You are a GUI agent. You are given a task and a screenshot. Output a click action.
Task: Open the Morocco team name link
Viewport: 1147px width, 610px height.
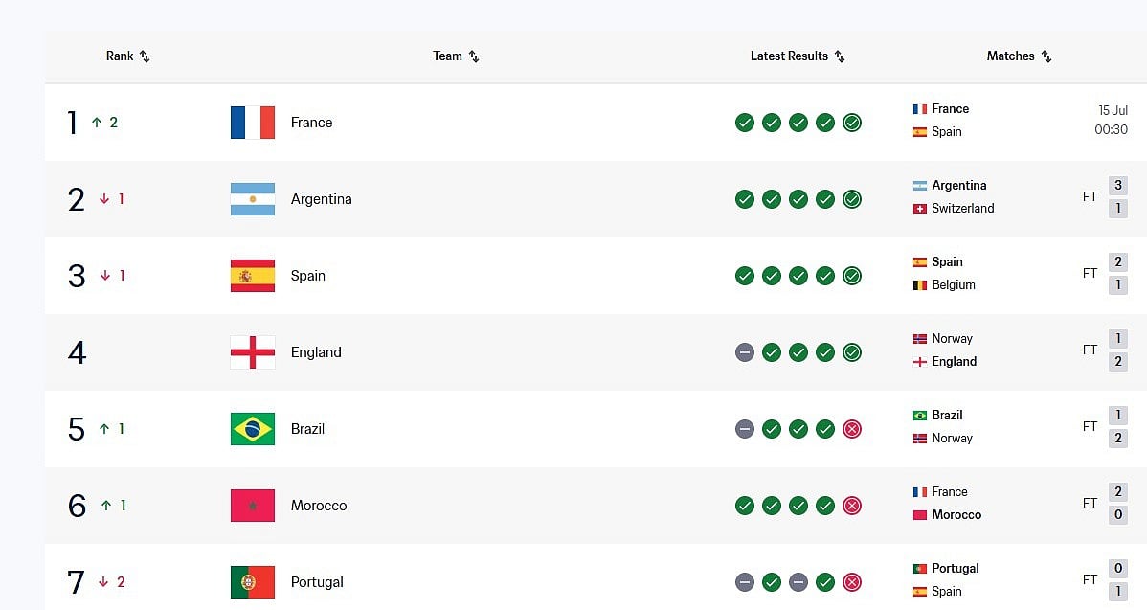319,506
